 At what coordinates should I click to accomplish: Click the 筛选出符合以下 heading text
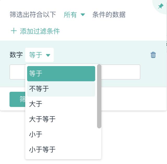coord(33,15)
